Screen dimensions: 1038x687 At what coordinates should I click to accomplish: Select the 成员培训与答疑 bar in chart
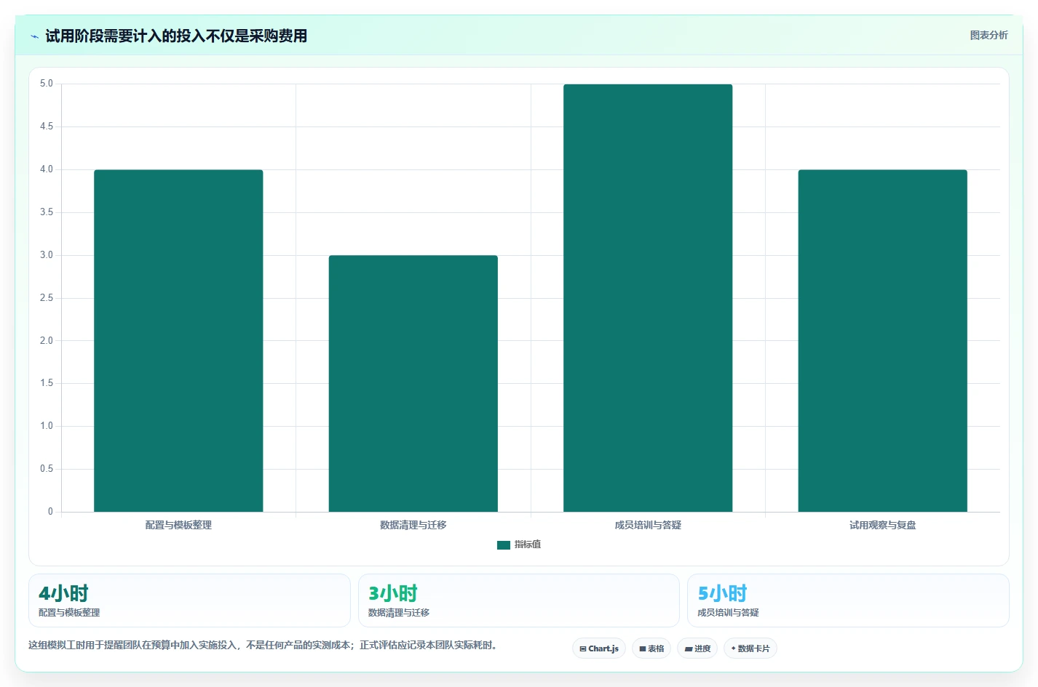pyautogui.click(x=648, y=298)
